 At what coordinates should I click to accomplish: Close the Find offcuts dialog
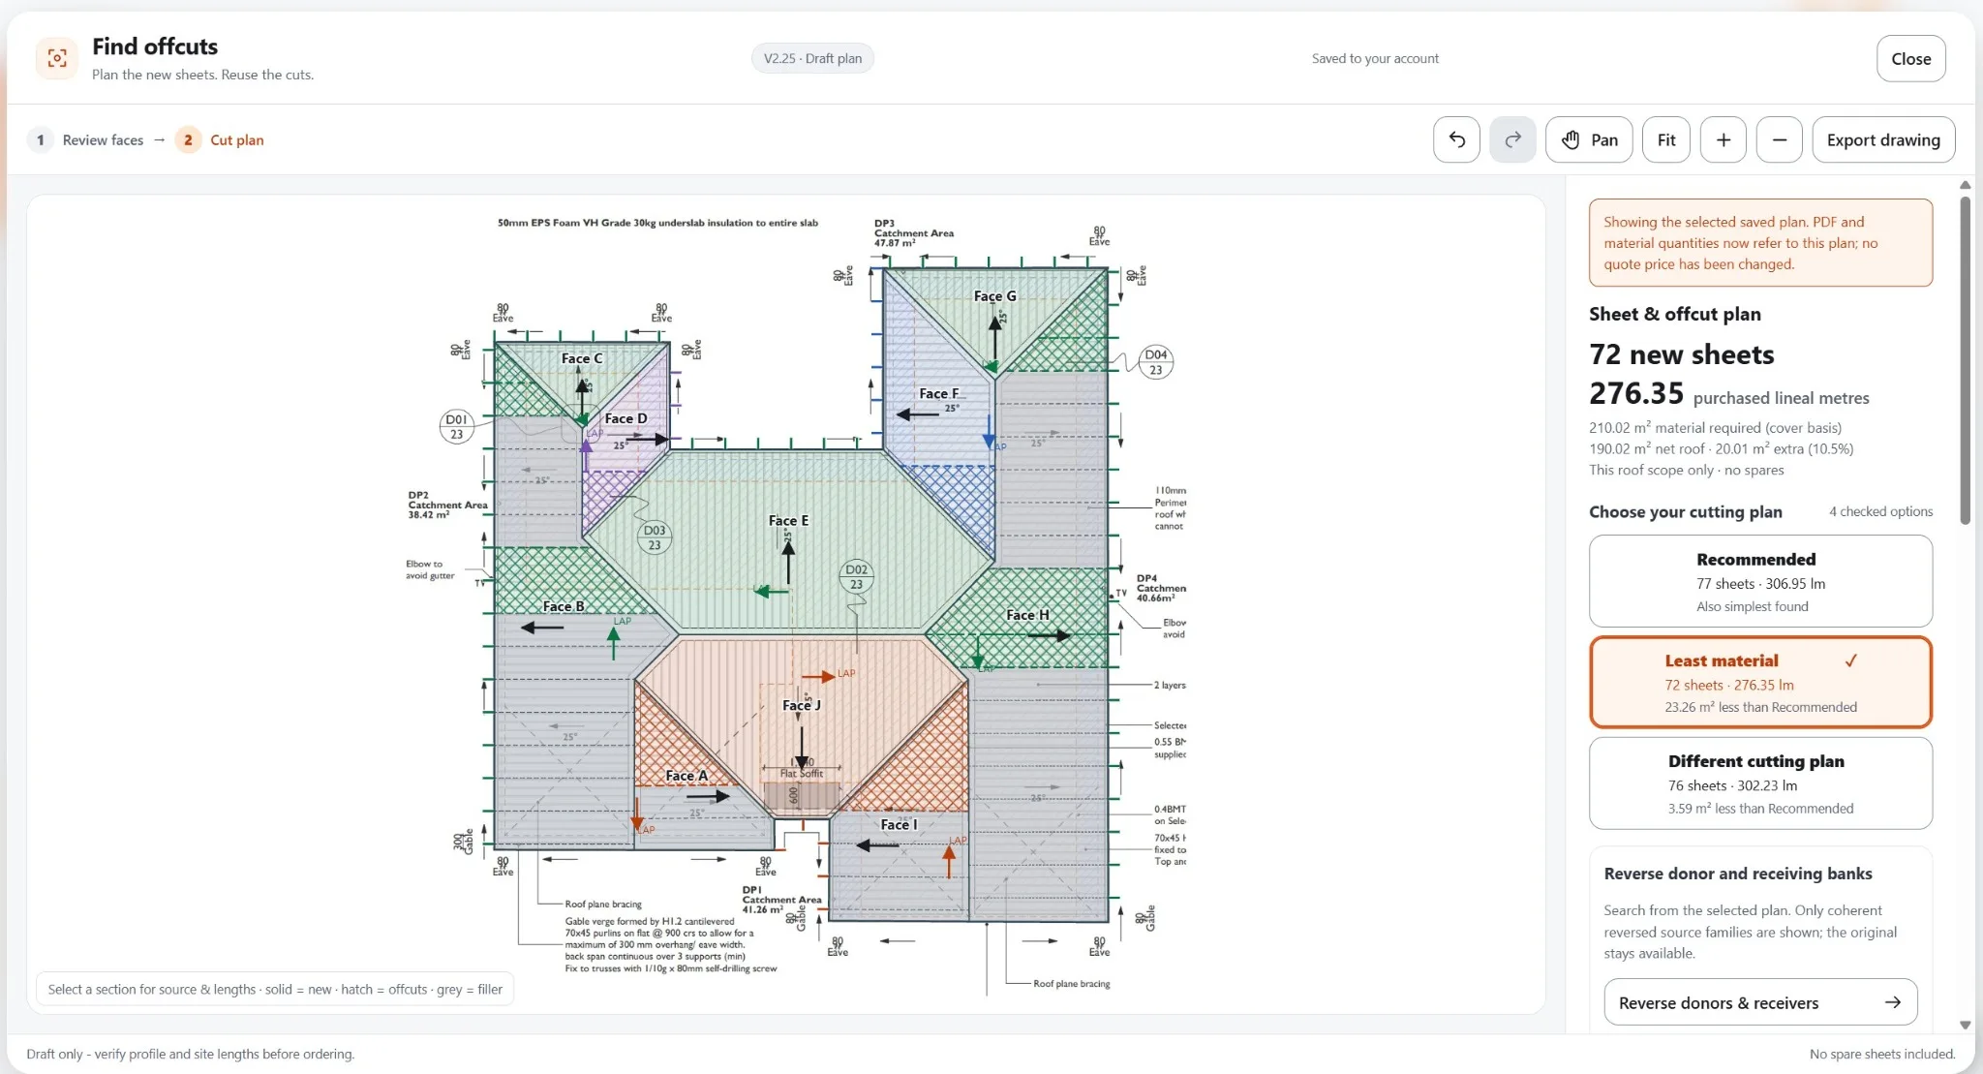1910,58
